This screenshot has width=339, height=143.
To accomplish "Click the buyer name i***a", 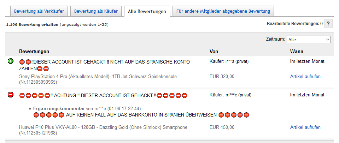I will tap(229, 61).
